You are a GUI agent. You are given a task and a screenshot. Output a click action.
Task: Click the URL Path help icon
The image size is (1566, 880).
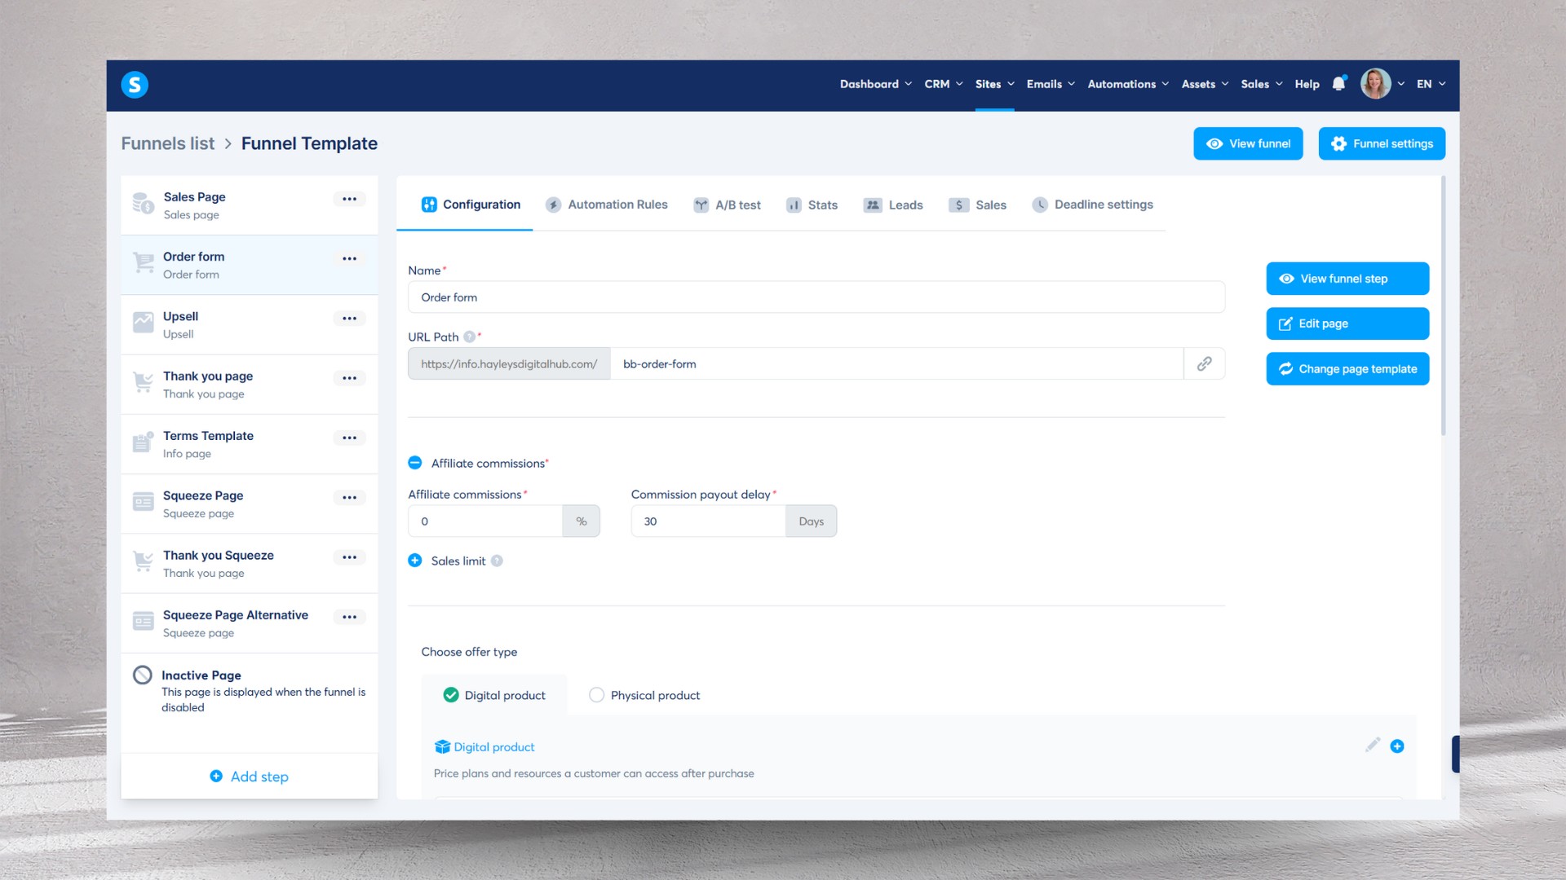[x=469, y=337]
